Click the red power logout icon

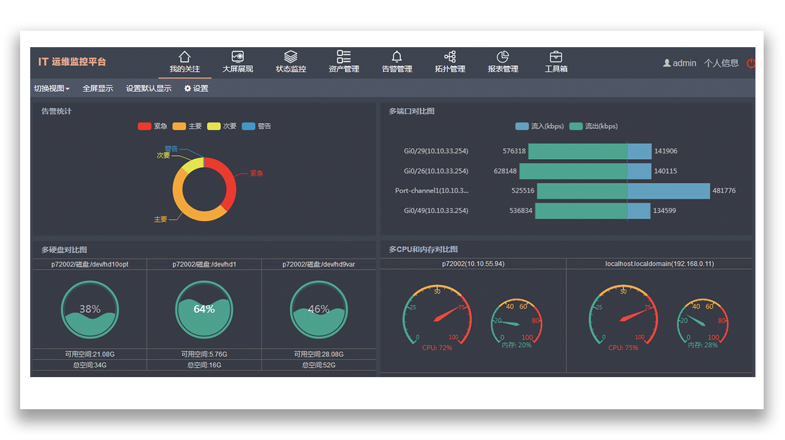click(x=750, y=63)
